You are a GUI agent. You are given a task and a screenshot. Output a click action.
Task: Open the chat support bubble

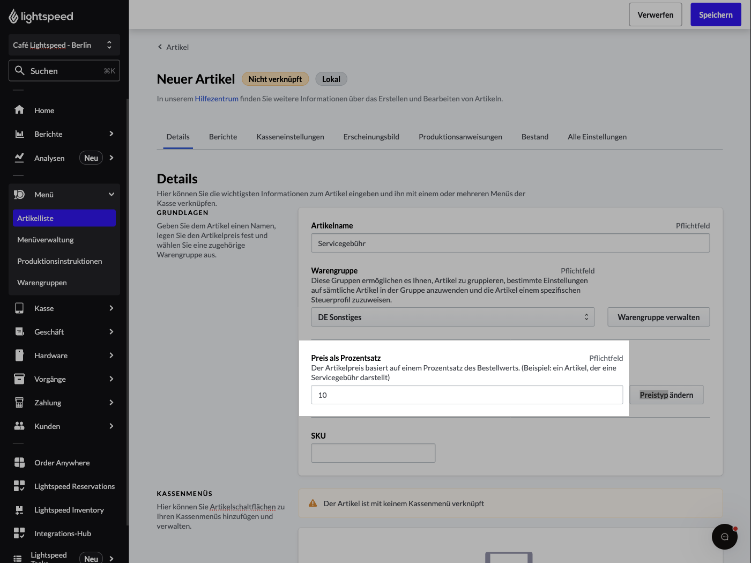pos(725,537)
